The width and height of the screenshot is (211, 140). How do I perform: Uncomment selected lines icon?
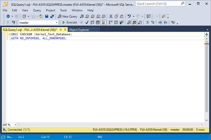[x=153, y=22]
